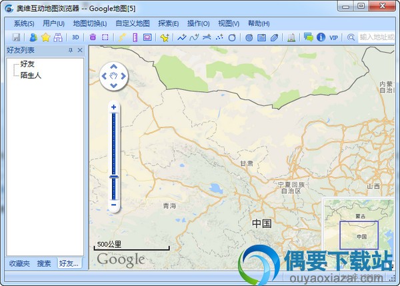
Task: Click the zoom slider handle
Action: click(114, 177)
